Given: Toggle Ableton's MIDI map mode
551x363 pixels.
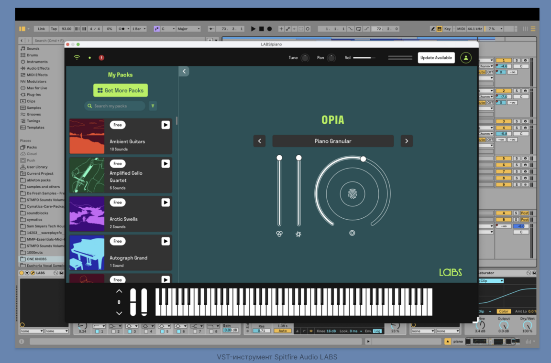Looking at the screenshot, I should click(461, 29).
